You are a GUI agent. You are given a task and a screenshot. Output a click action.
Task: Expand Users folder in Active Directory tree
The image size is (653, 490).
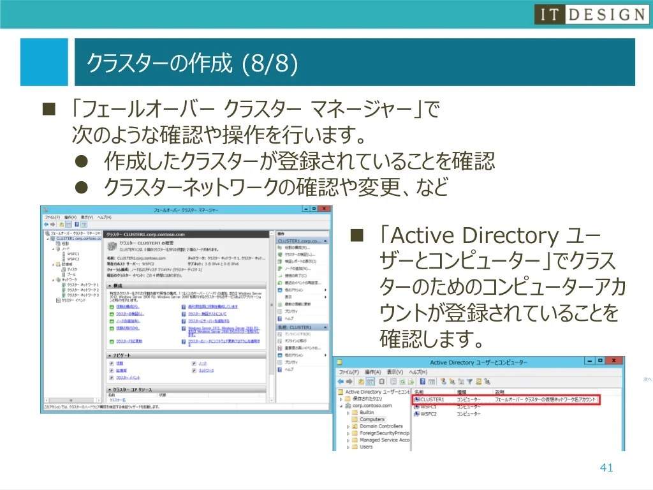348,447
